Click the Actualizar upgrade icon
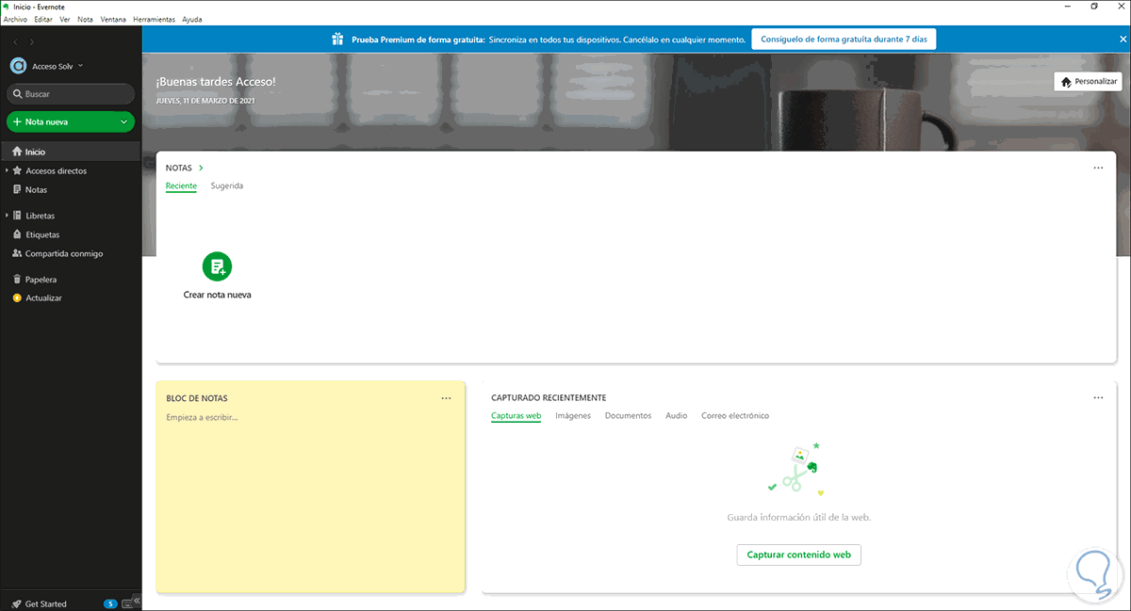 coord(17,297)
